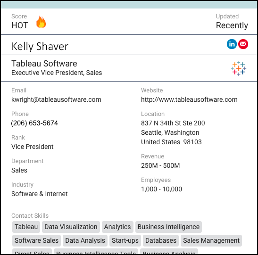The width and height of the screenshot is (258, 255).
Task: Click the Employees field label
Action: [156, 180]
